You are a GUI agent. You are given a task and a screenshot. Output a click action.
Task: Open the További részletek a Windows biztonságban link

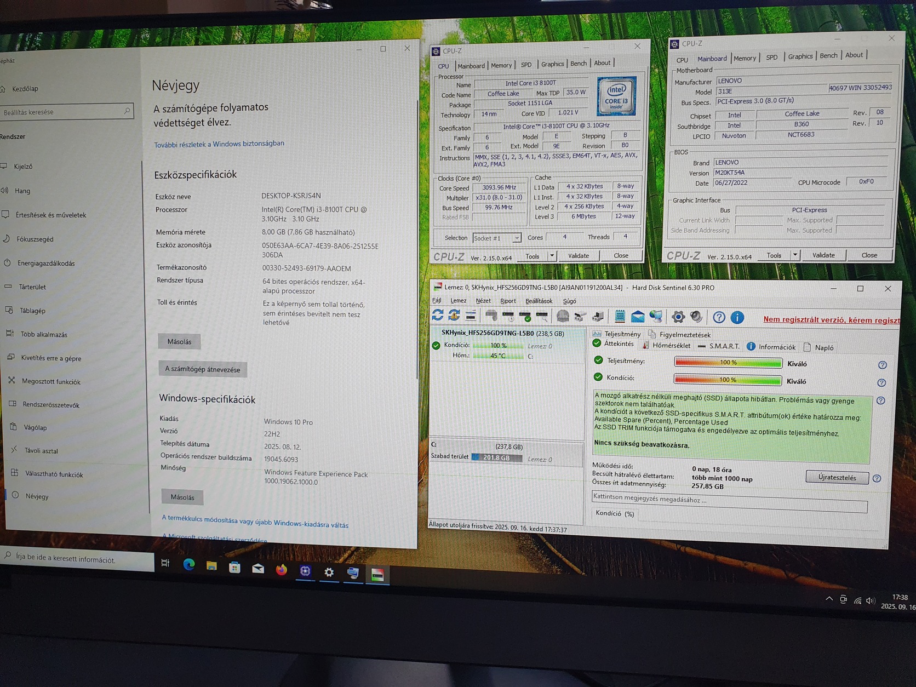(x=219, y=144)
